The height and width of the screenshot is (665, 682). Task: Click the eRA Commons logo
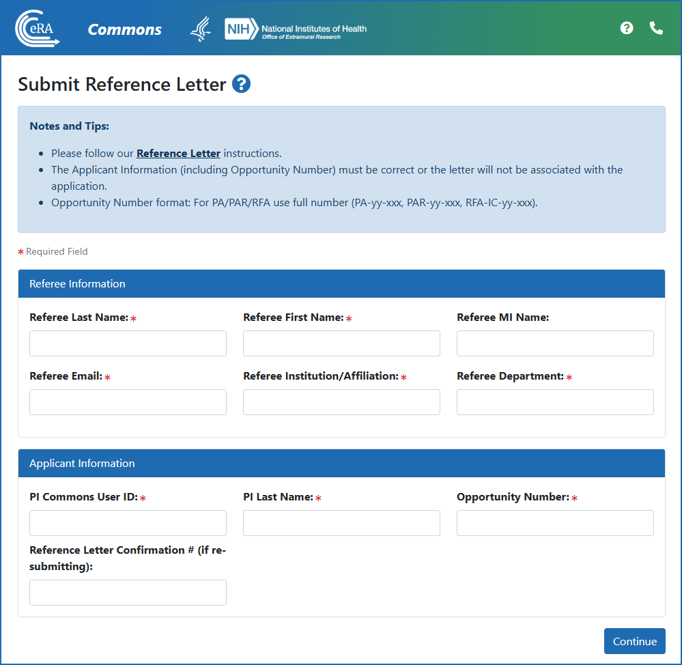click(38, 28)
